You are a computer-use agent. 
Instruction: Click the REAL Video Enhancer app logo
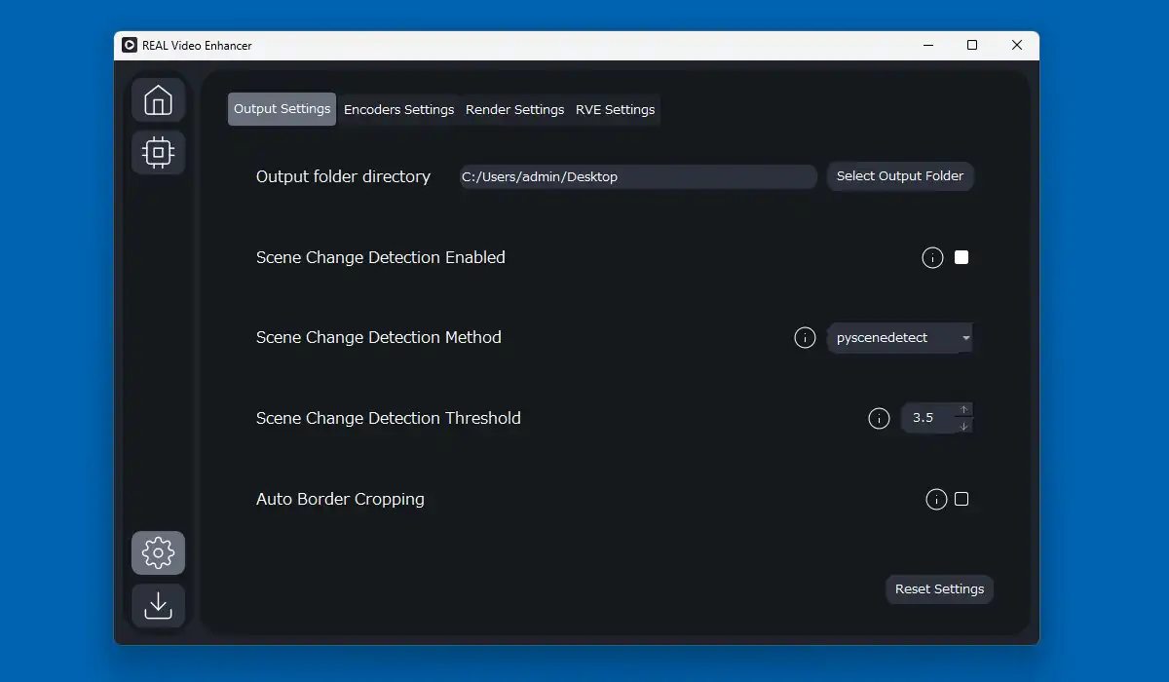point(130,45)
